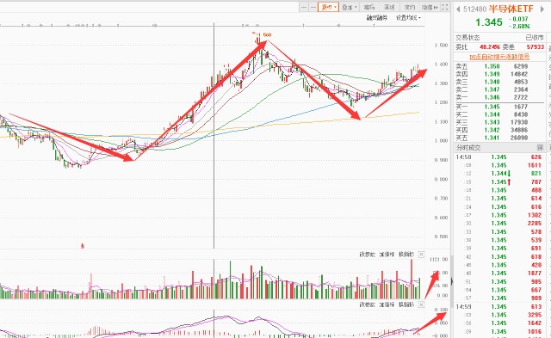Click 改参数 in the volume indicator panel
551x338 pixels.
pyautogui.click(x=368, y=254)
